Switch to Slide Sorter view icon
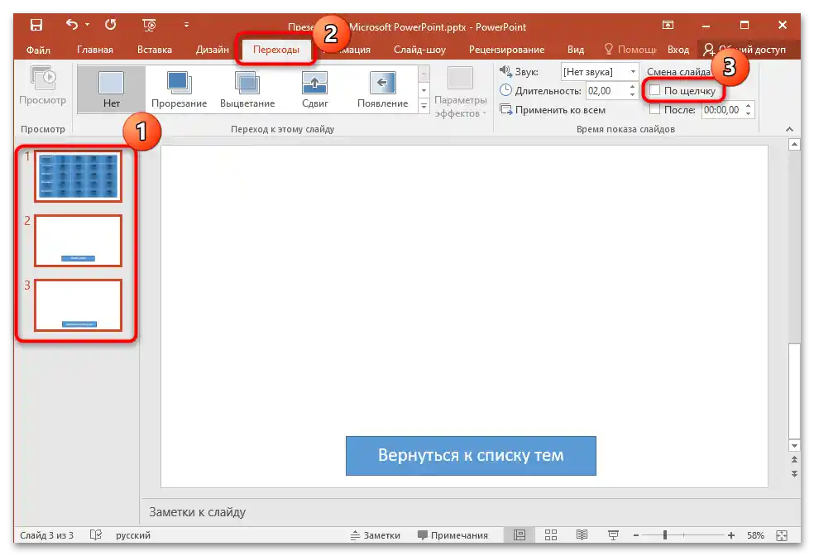This screenshot has height=556, width=814. 551,535
